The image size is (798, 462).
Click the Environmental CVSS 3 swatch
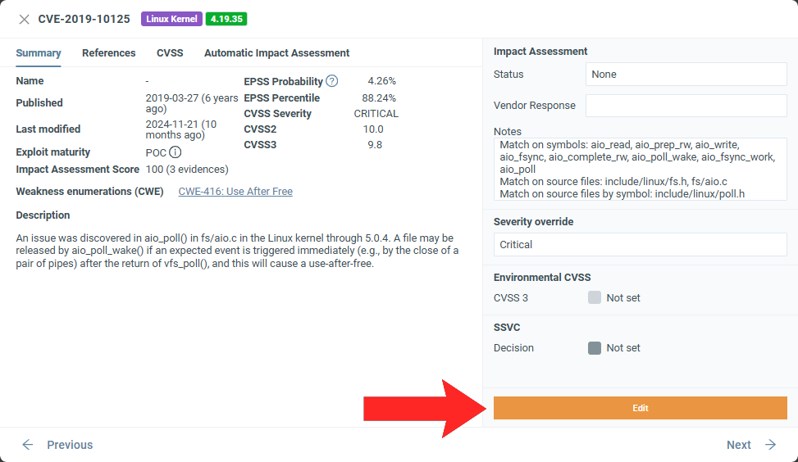click(x=595, y=297)
